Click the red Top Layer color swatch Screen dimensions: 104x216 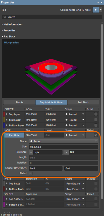point(4,114)
